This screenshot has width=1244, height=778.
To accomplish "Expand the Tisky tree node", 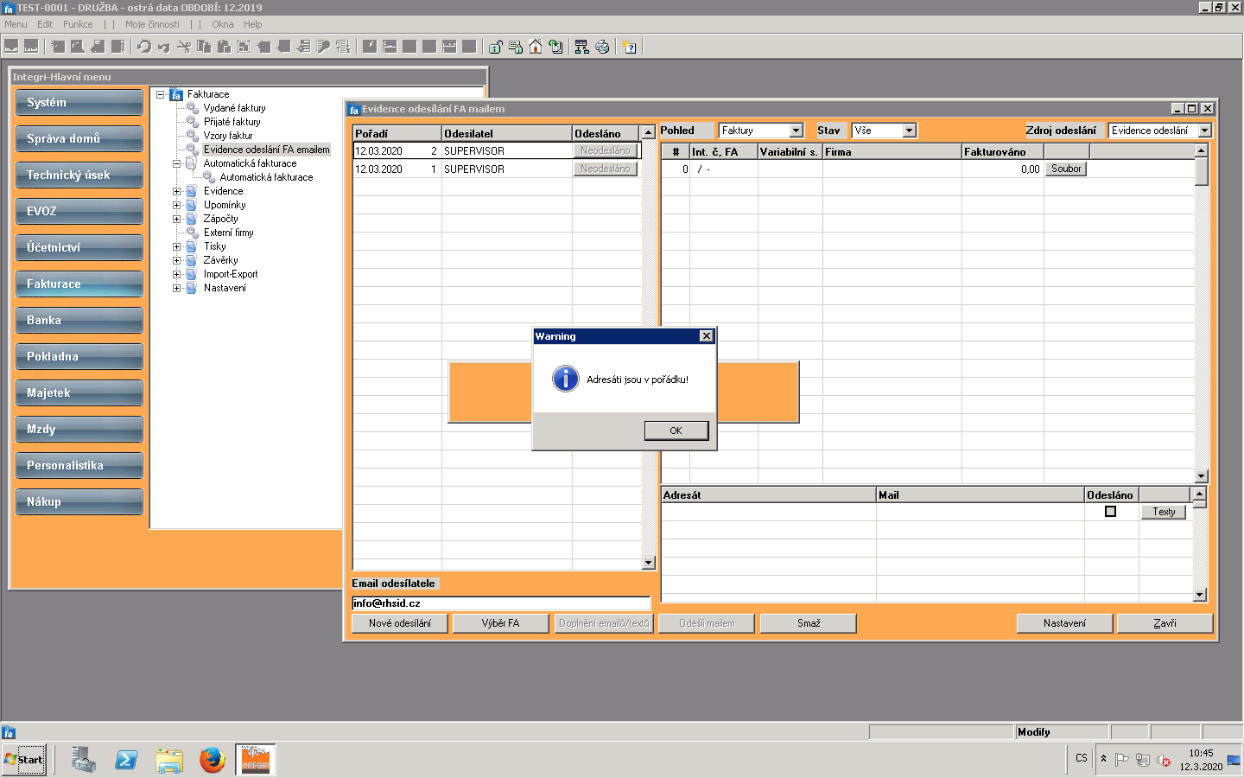I will (x=177, y=246).
